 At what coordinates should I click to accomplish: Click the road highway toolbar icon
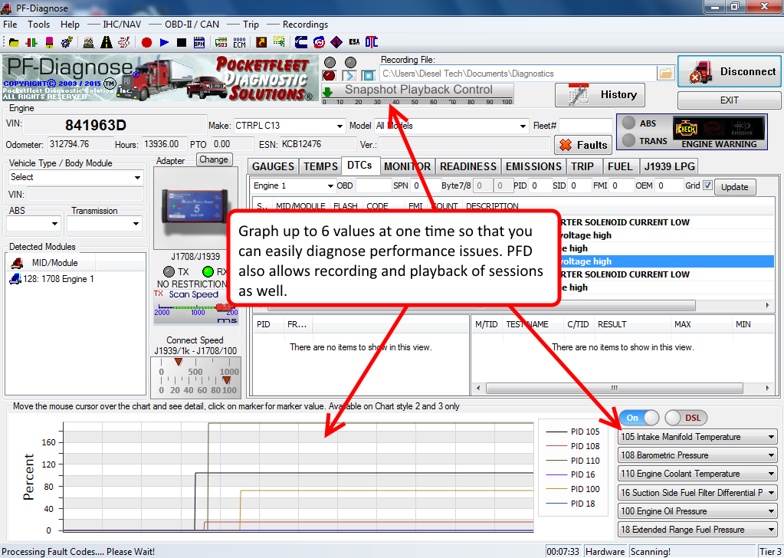(107, 42)
